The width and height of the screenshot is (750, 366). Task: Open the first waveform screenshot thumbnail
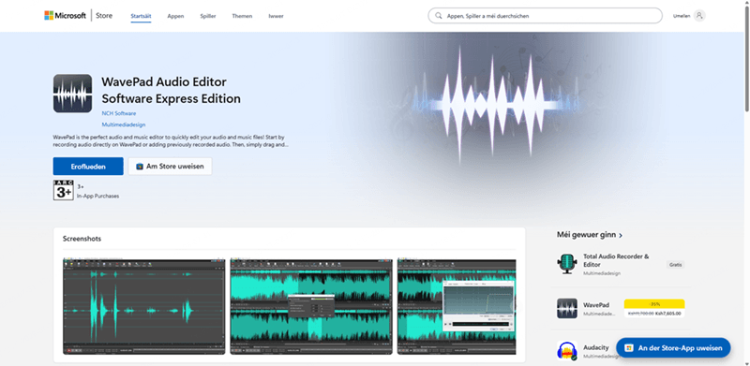point(144,307)
